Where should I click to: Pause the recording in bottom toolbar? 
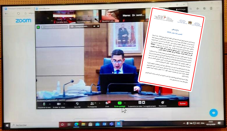[x=139, y=103]
